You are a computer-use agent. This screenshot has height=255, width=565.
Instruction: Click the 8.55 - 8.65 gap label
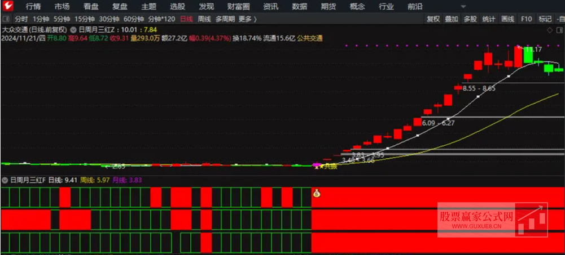pos(479,88)
